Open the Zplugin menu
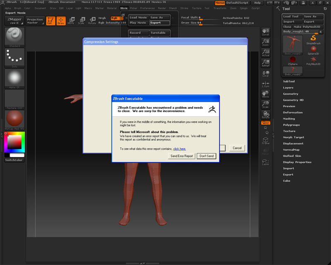Screen dimensions: 331x265 coord(244,8)
